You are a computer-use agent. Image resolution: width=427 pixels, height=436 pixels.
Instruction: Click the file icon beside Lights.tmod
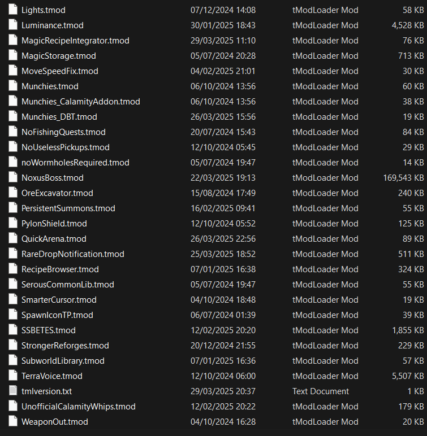point(13,10)
